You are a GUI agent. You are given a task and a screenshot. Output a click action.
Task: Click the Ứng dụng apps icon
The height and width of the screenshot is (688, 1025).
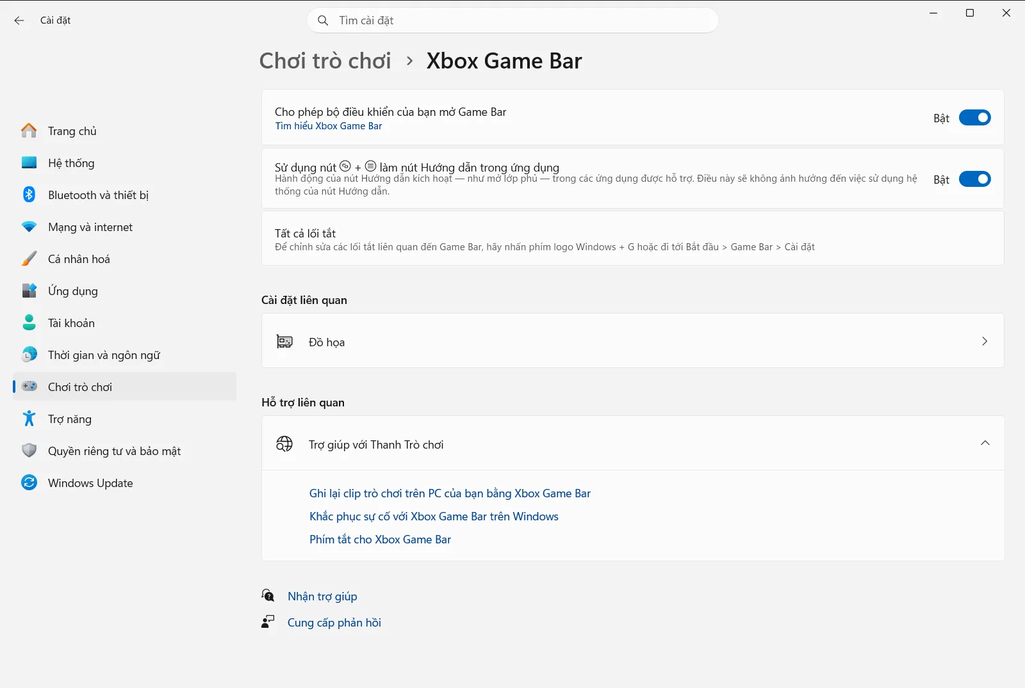pos(29,291)
